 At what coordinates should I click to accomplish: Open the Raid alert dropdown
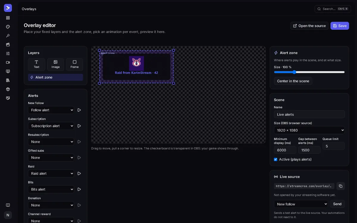51,173
